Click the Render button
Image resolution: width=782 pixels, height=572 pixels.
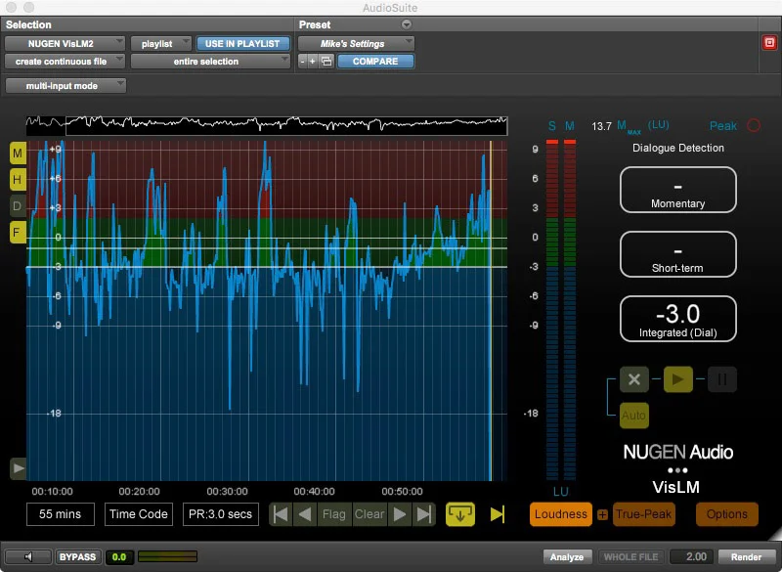[x=747, y=556]
